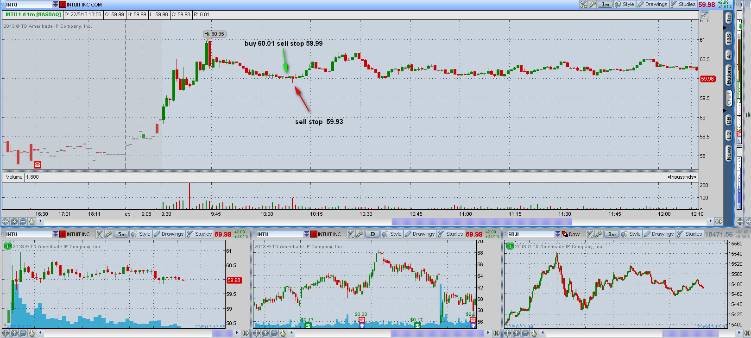
Task: Click zoom out magnifier under main chart
Action: pyautogui.click(x=23, y=221)
